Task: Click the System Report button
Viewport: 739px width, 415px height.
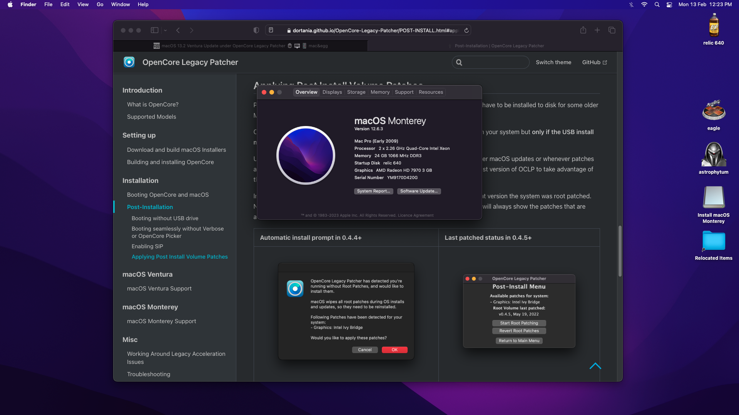Action: pyautogui.click(x=373, y=191)
